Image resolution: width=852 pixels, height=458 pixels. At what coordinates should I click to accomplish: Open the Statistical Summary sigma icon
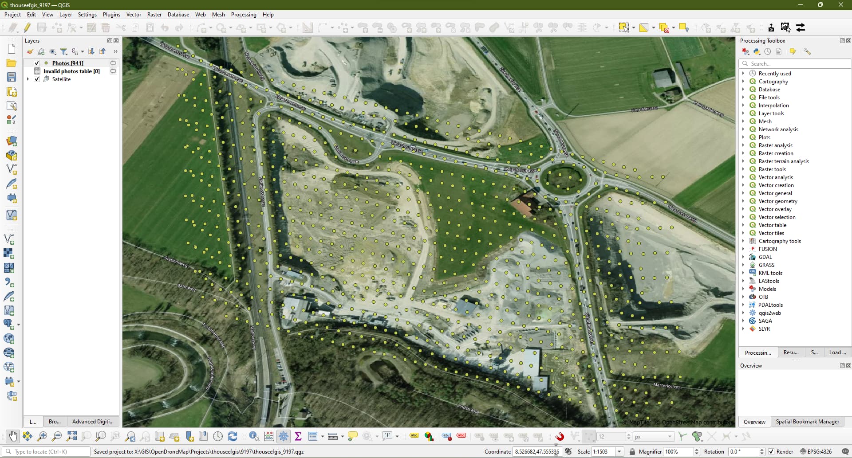click(298, 436)
